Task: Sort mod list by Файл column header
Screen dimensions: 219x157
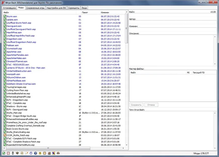Action: (40, 12)
